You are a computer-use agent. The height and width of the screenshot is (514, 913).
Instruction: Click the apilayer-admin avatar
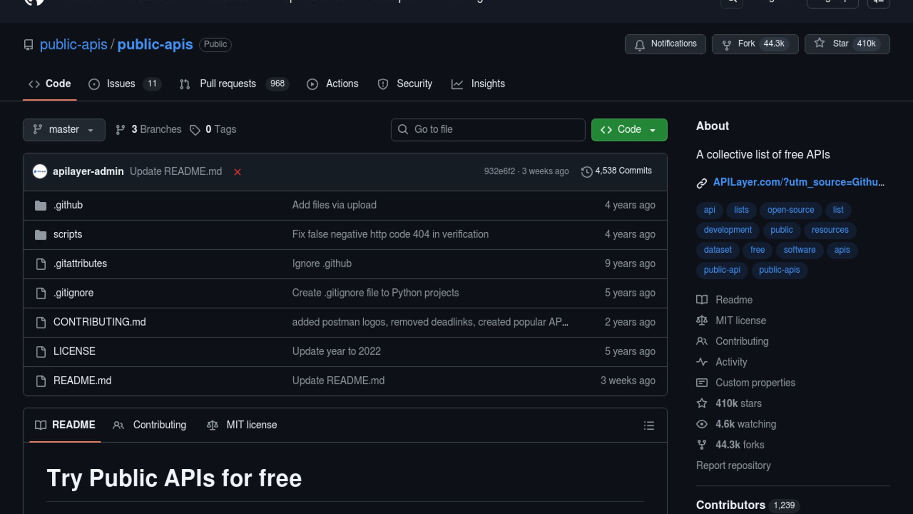[40, 171]
